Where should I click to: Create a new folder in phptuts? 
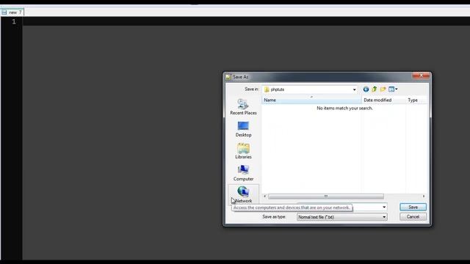pyautogui.click(x=383, y=89)
